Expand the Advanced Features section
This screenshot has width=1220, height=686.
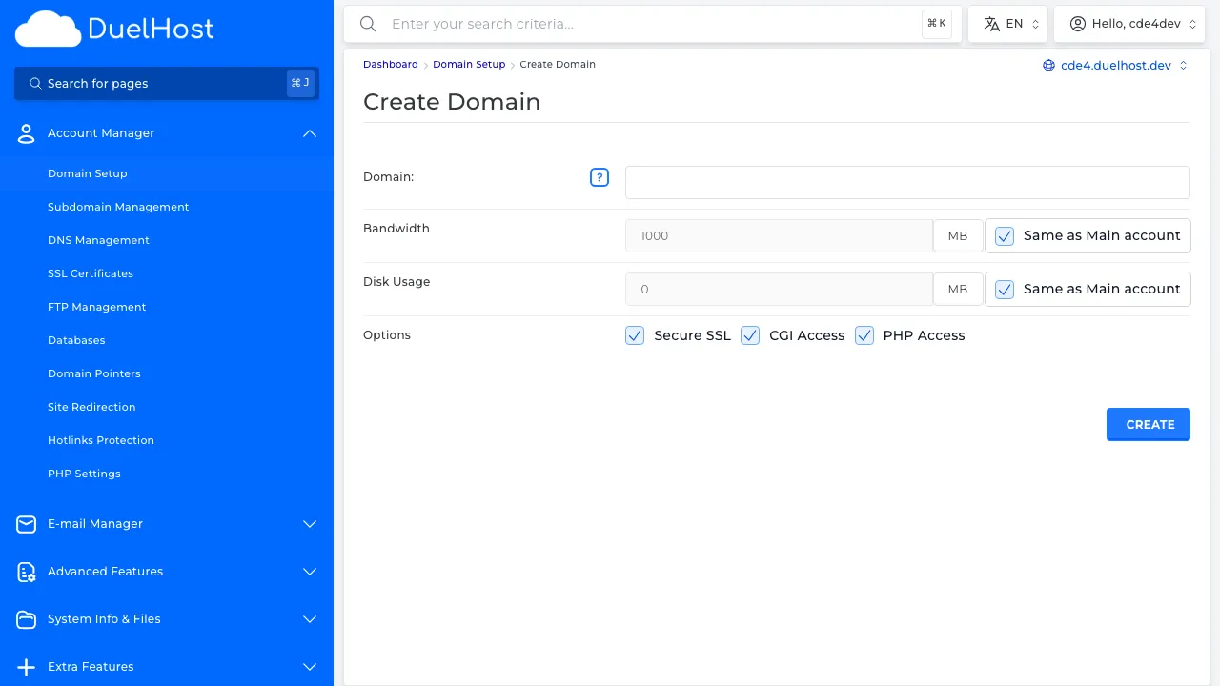point(309,572)
